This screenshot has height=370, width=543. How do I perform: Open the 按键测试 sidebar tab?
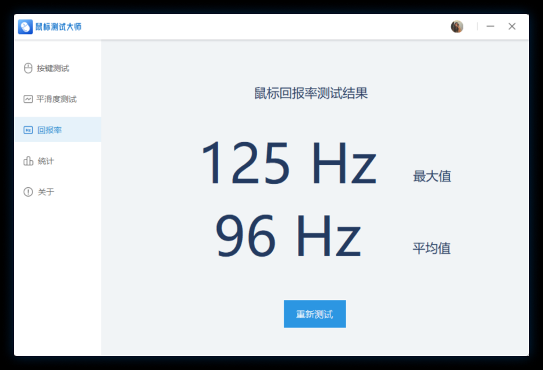(57, 68)
